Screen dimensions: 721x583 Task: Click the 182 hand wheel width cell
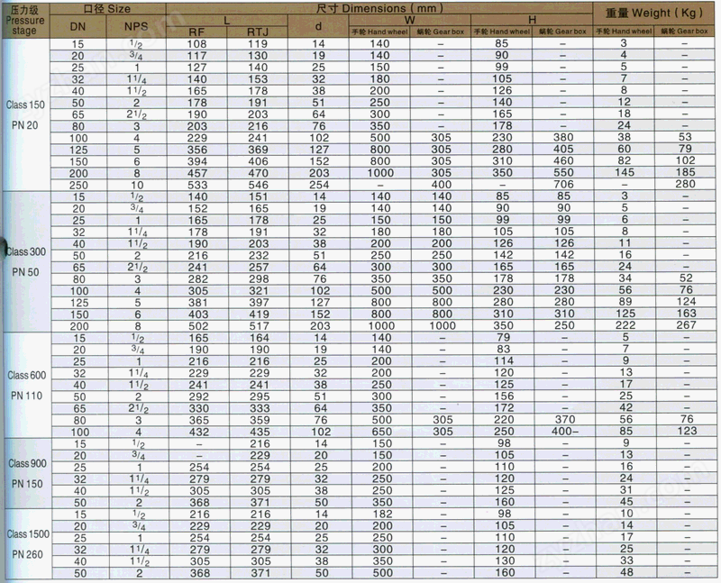tap(379, 514)
